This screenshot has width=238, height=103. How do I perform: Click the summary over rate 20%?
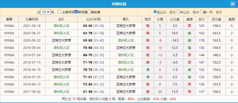[173, 99]
